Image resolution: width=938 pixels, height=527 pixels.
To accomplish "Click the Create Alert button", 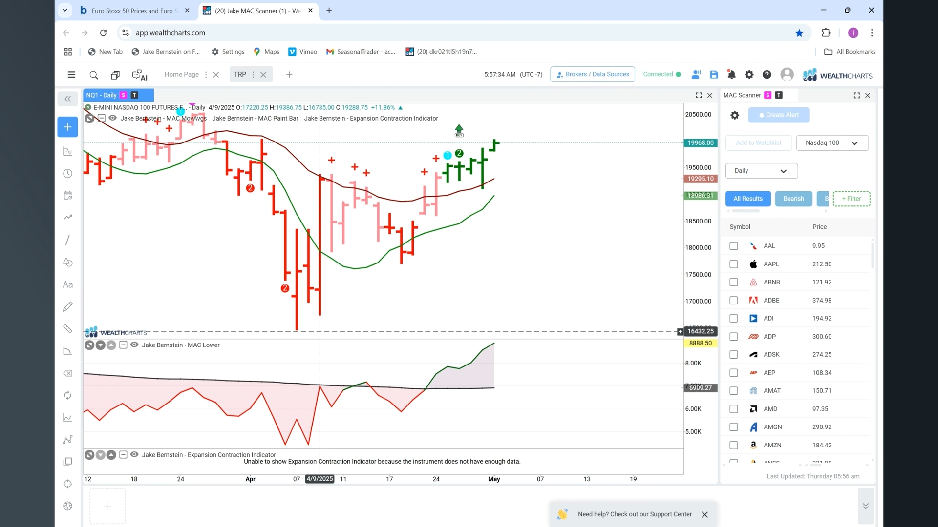I will (779, 115).
